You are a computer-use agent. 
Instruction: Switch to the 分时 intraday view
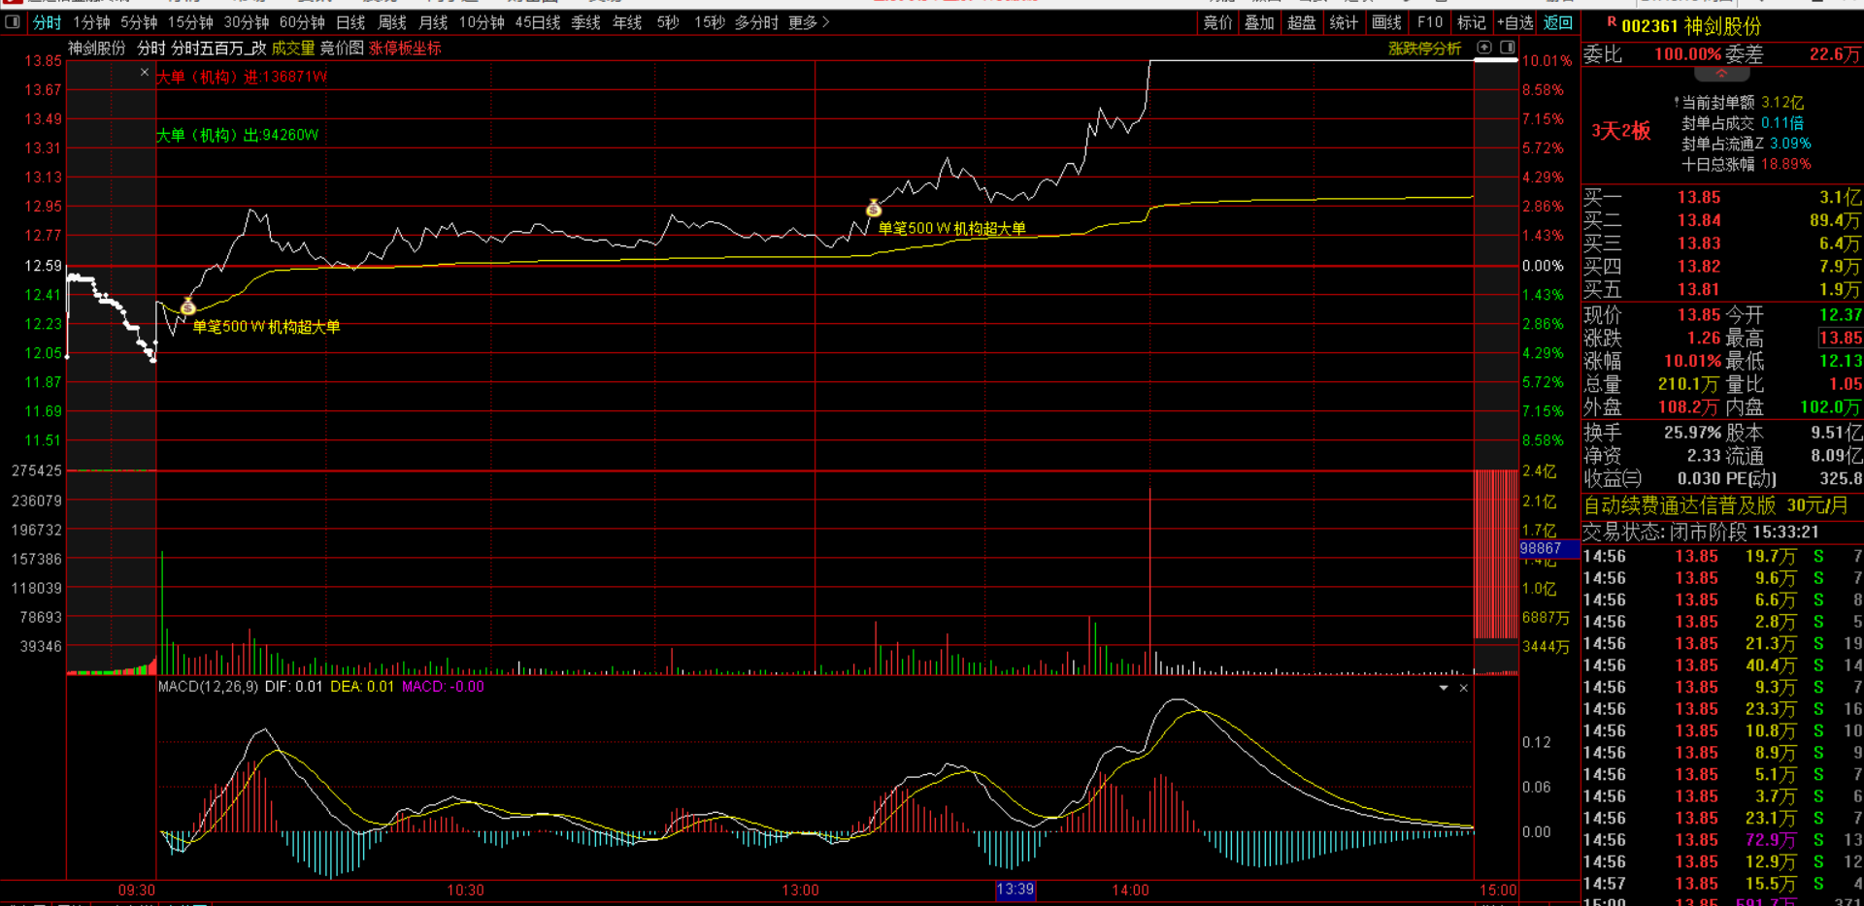point(47,22)
